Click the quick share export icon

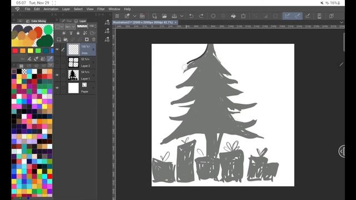pyautogui.click(x=127, y=16)
